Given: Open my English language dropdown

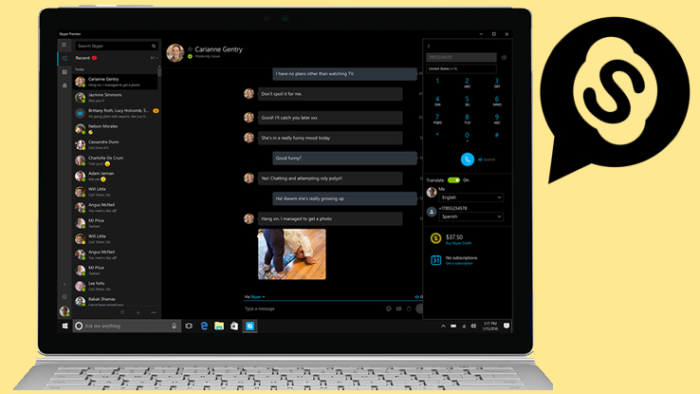Looking at the screenshot, I should 471,197.
